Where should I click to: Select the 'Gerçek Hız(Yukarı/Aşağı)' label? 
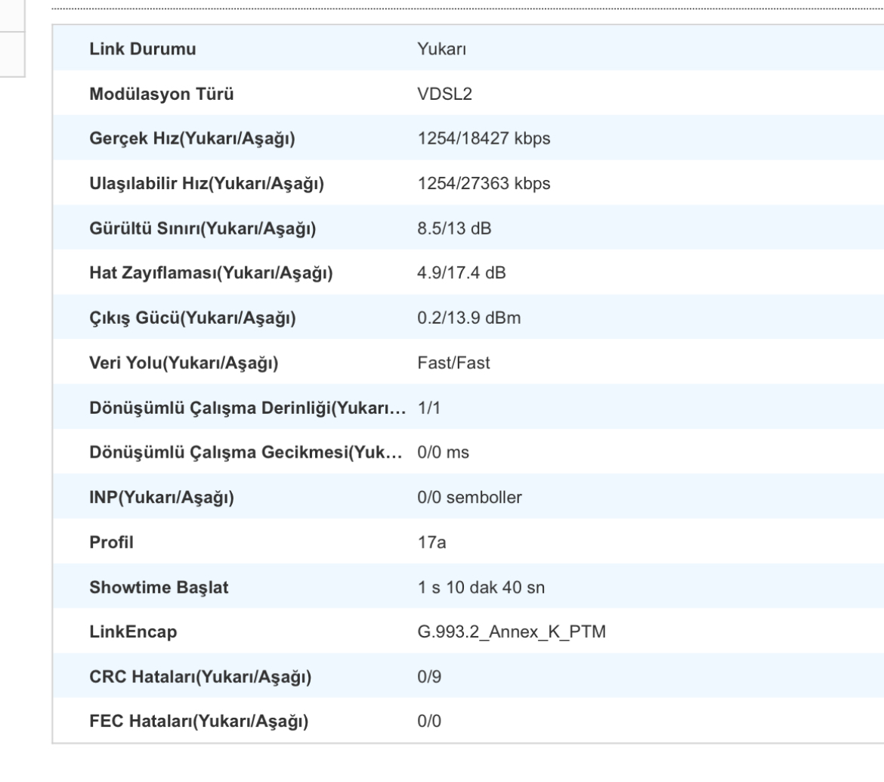coord(192,139)
